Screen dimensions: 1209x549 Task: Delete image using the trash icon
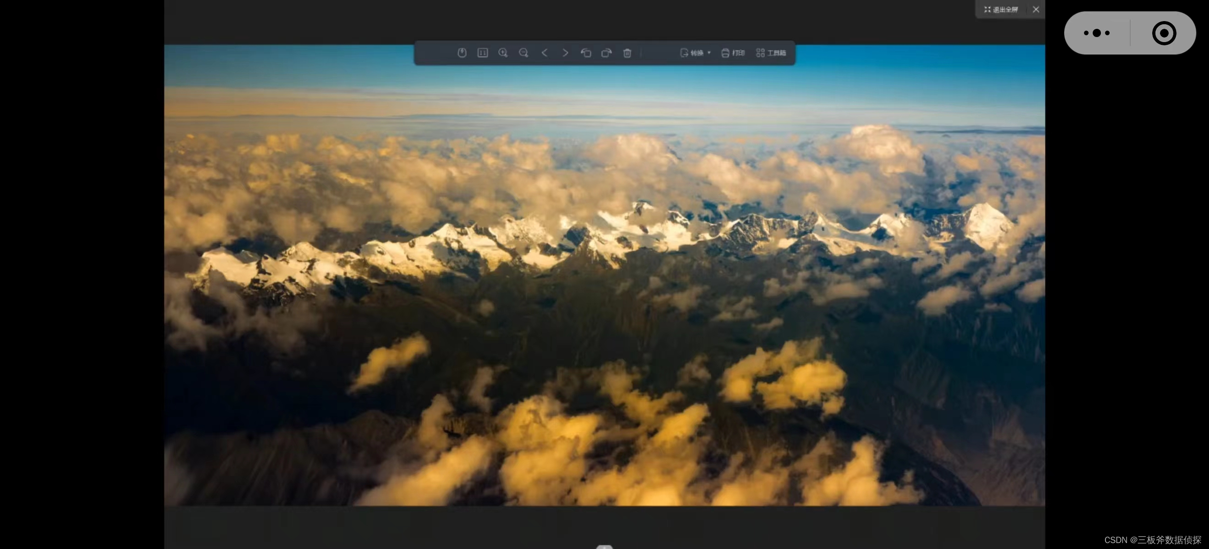(x=627, y=53)
